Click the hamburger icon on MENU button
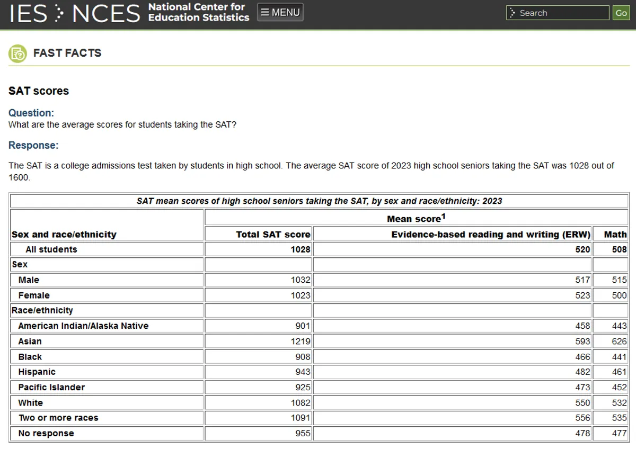The image size is (636, 449). (265, 12)
